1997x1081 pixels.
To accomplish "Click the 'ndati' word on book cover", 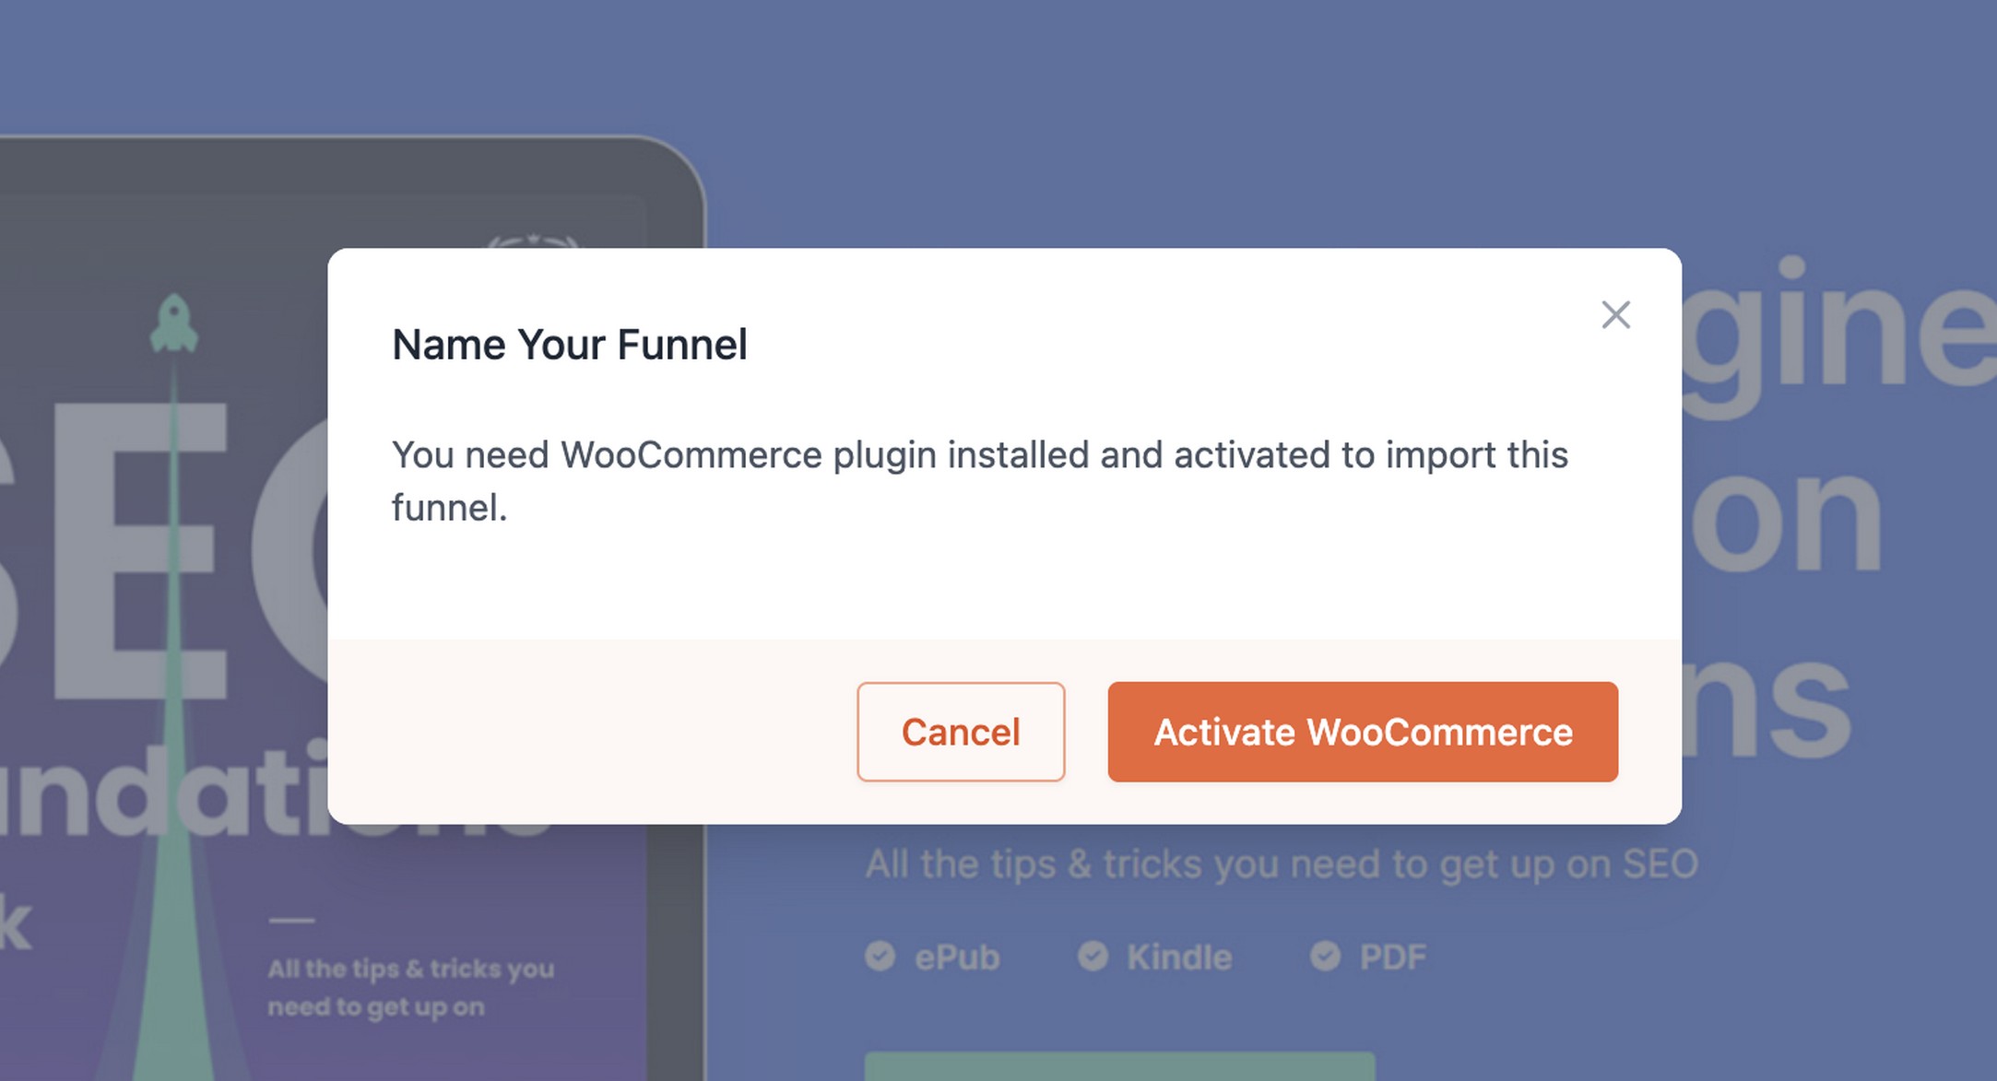I will [164, 791].
